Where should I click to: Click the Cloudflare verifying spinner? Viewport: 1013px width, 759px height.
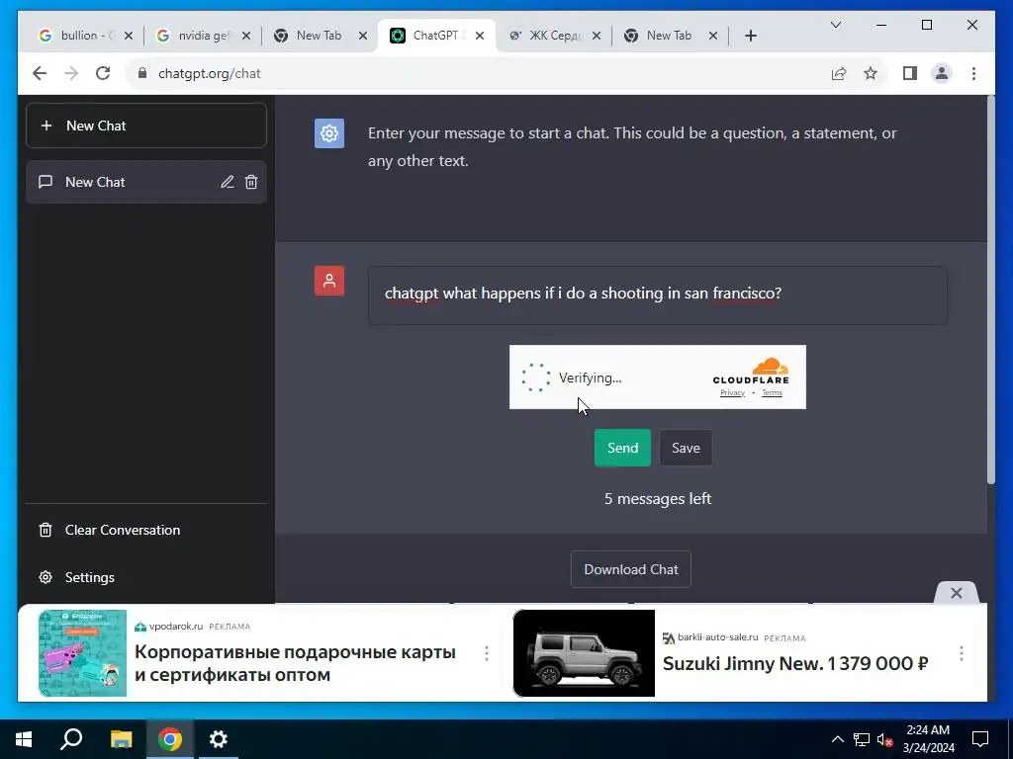coord(535,378)
